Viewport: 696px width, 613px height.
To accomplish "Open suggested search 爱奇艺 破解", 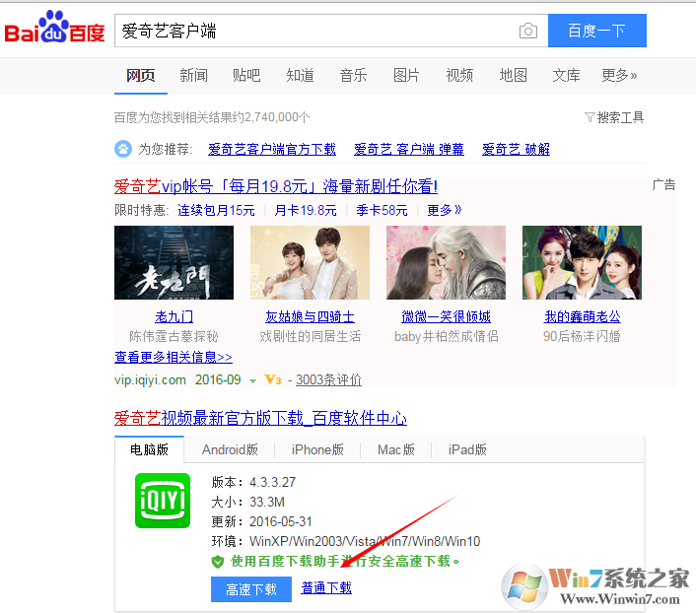I will 516,149.
